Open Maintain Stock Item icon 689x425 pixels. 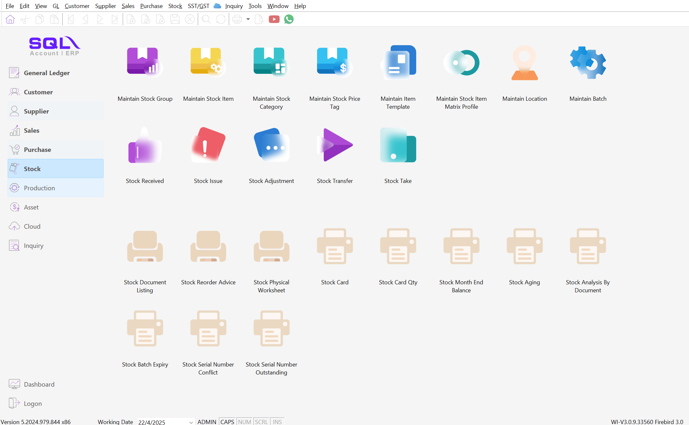208,63
